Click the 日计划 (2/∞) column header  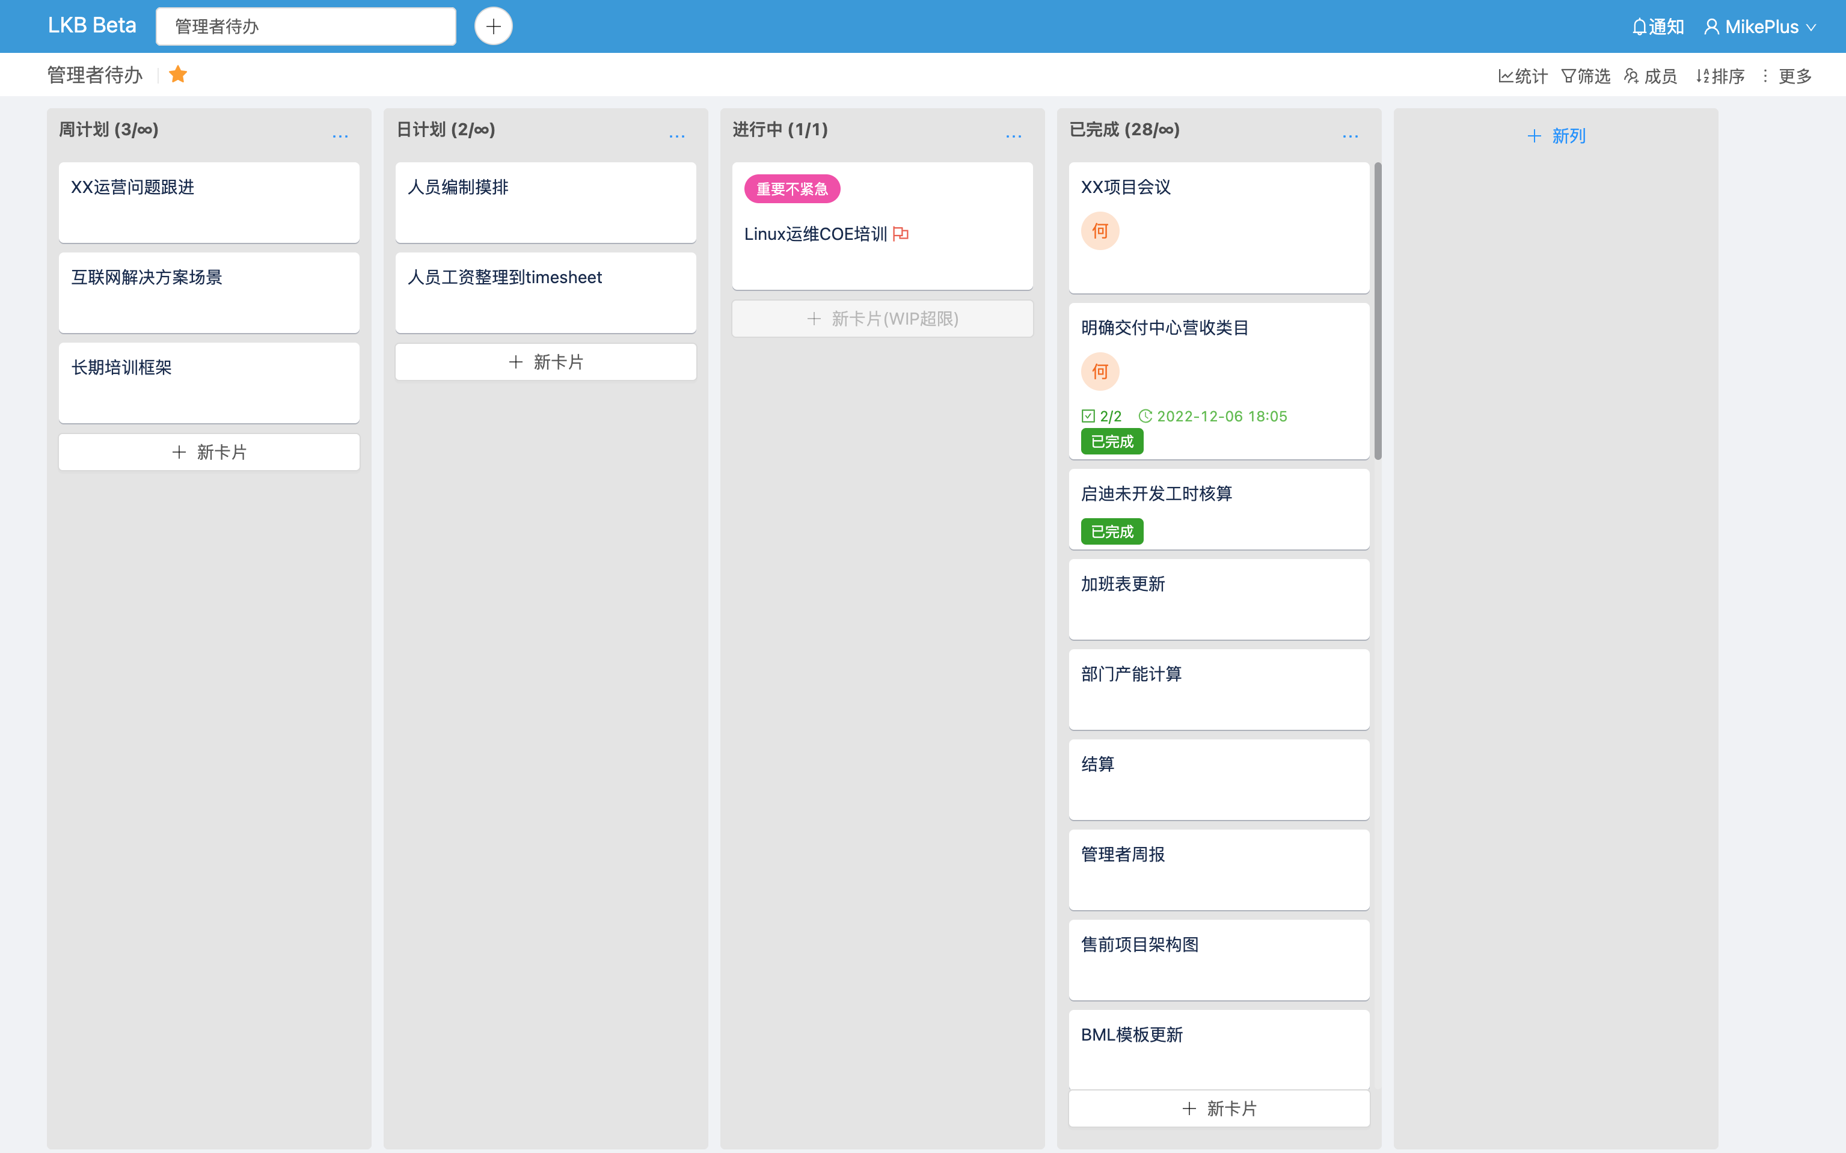click(x=446, y=130)
